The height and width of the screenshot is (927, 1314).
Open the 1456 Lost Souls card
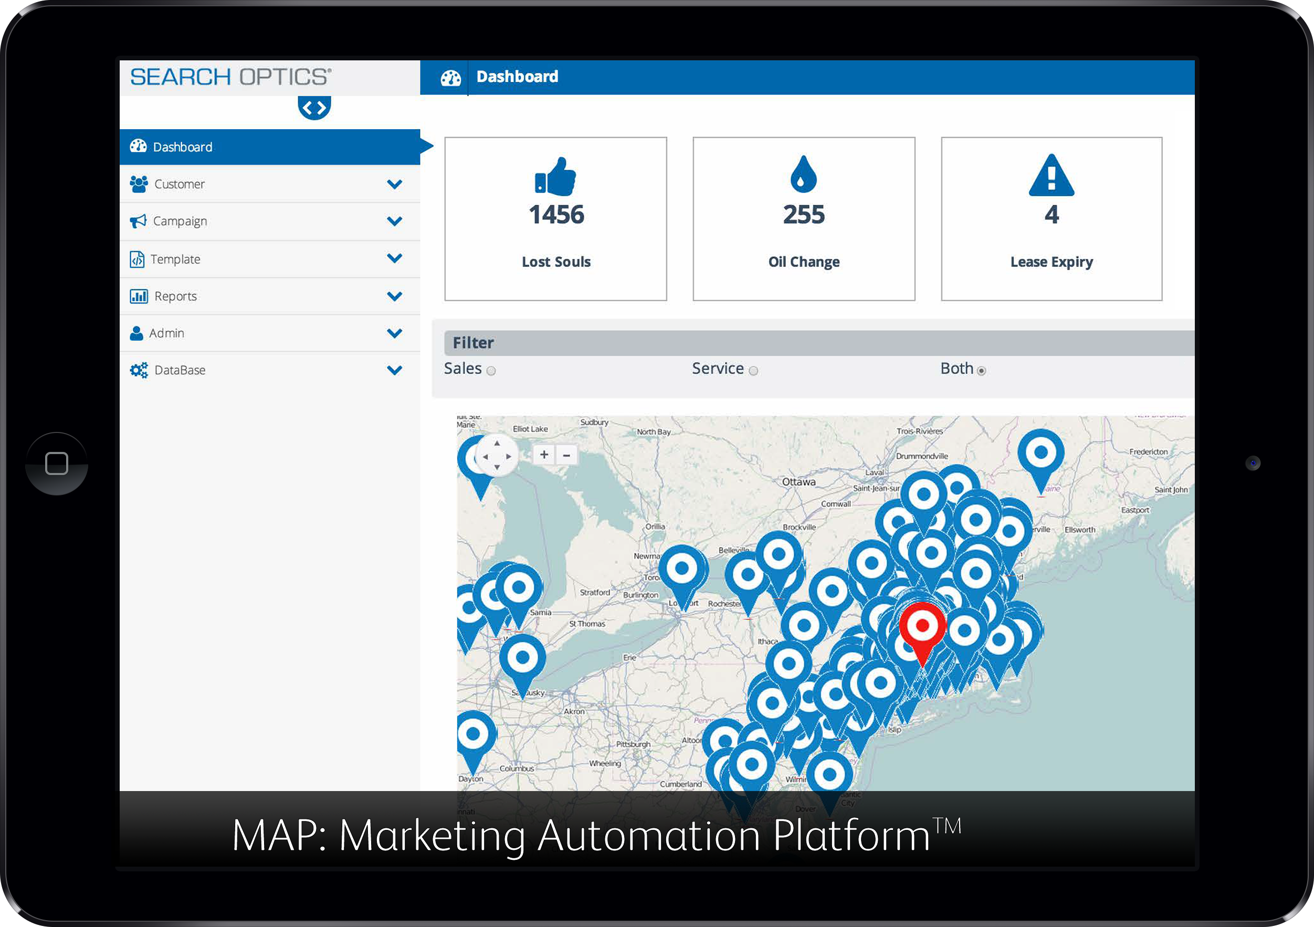[x=556, y=218]
